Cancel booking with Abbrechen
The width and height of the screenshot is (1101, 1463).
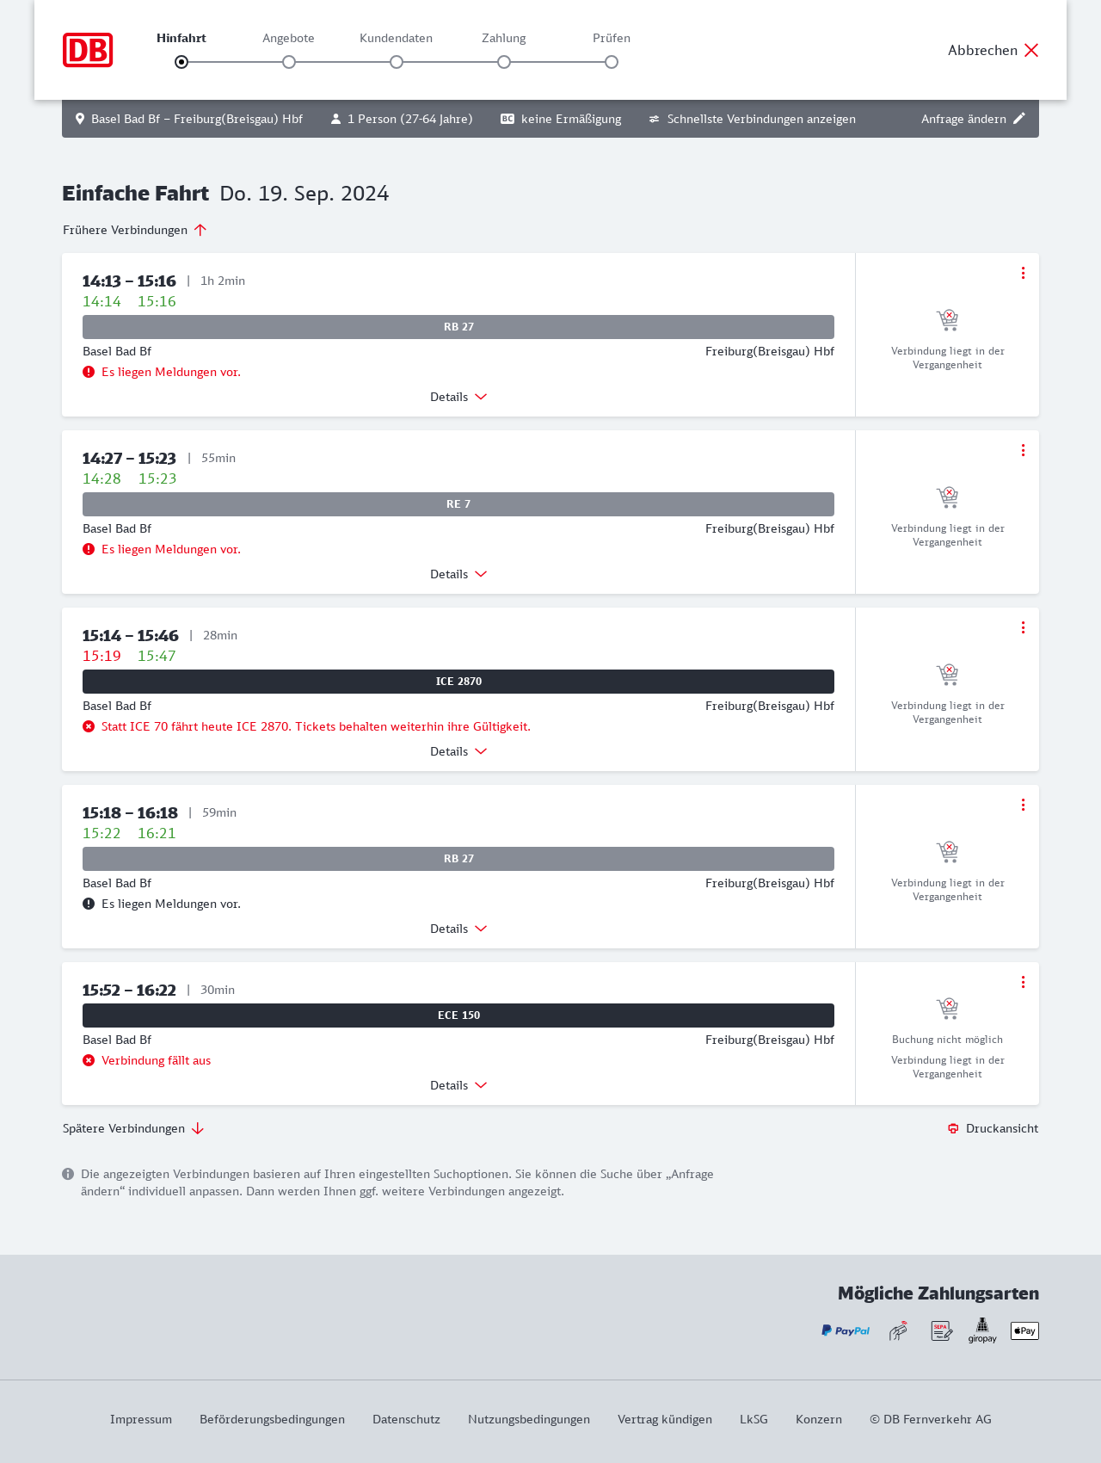tap(993, 50)
